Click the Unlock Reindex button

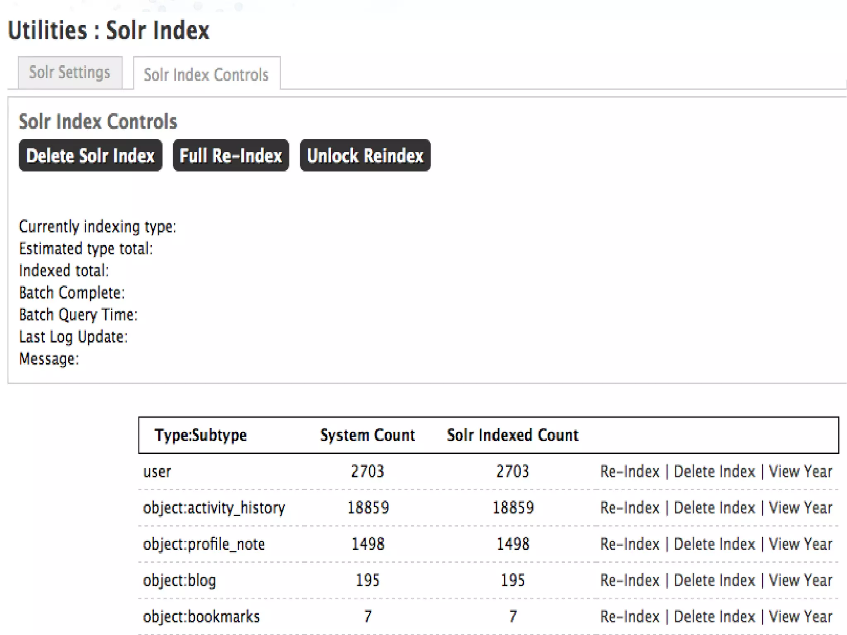pyautogui.click(x=365, y=156)
